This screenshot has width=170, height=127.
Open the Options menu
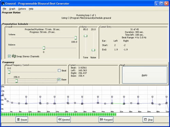[x=22, y=9]
